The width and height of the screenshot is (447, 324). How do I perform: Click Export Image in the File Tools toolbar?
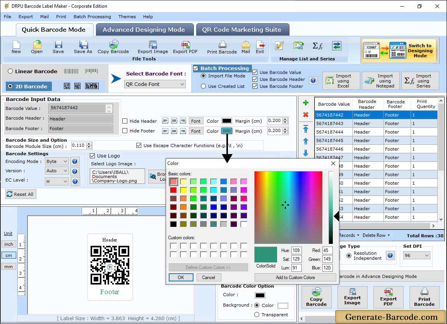[153, 47]
